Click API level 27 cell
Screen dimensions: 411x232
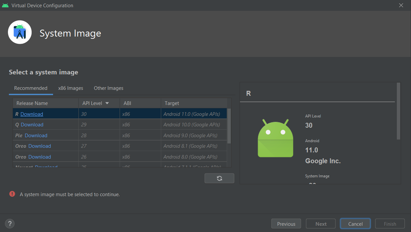99,146
